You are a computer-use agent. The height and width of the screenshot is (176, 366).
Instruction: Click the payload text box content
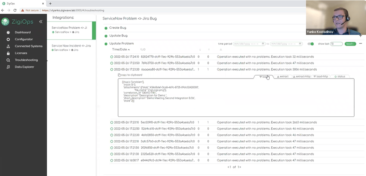pyautogui.click(x=236, y=97)
